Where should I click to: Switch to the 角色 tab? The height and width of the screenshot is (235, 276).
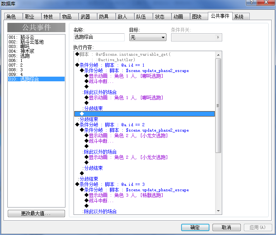click(x=14, y=17)
